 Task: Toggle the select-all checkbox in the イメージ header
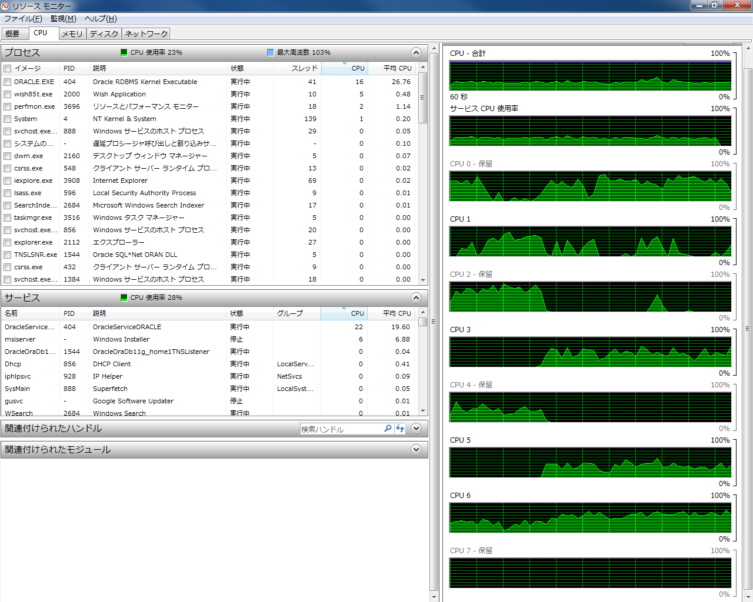(x=8, y=68)
